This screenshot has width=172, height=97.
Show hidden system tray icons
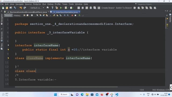click(x=141, y=95)
